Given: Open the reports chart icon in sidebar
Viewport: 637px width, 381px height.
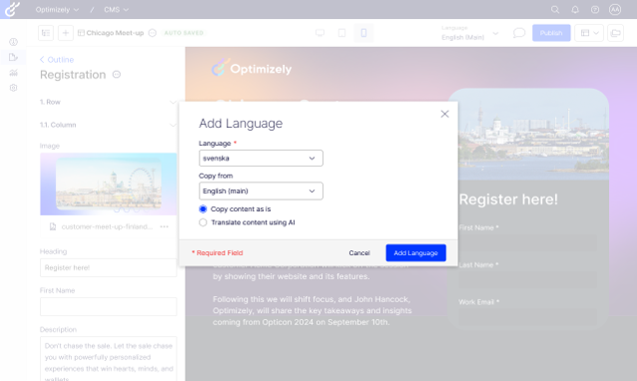Looking at the screenshot, I should (x=13, y=73).
